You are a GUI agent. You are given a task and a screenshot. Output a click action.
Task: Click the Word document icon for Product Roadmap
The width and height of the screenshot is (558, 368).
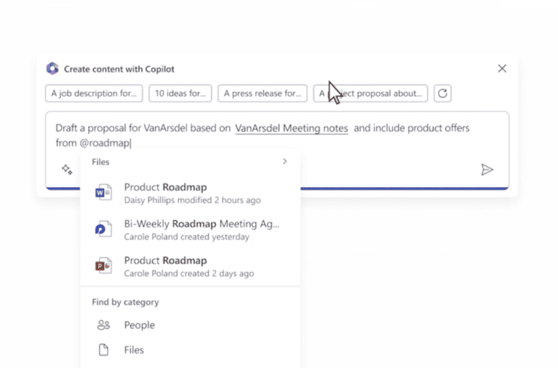pos(103,193)
